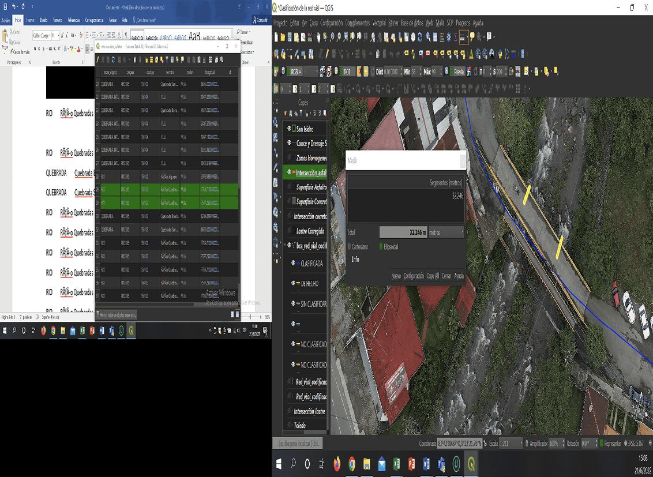Open the metros units dropdown
The height and width of the screenshot is (477, 653).
tap(446, 232)
